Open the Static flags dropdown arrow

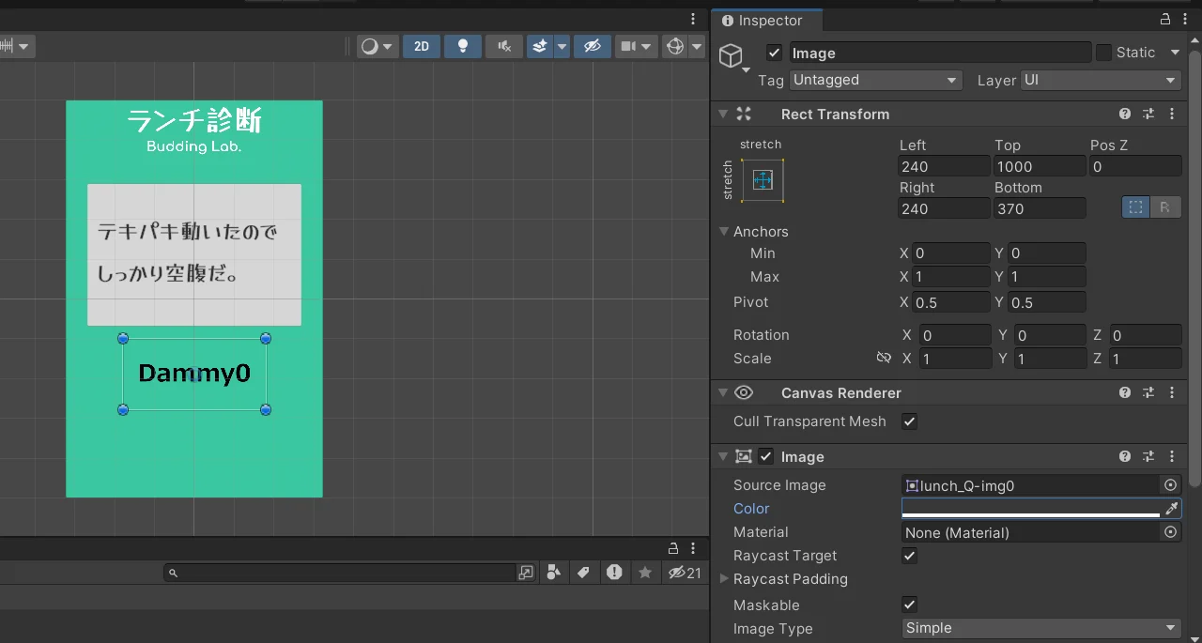coord(1175,53)
